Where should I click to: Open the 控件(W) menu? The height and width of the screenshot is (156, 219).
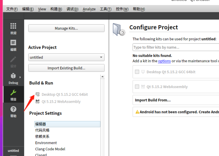[x=122, y=9]
